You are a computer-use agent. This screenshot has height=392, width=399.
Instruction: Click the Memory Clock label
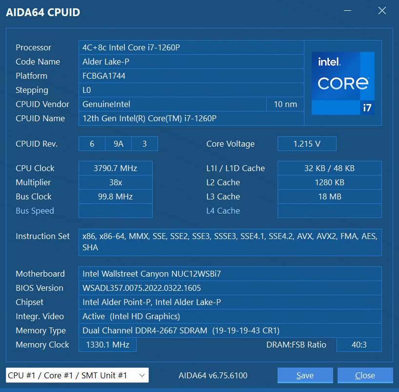pyautogui.click(x=42, y=345)
